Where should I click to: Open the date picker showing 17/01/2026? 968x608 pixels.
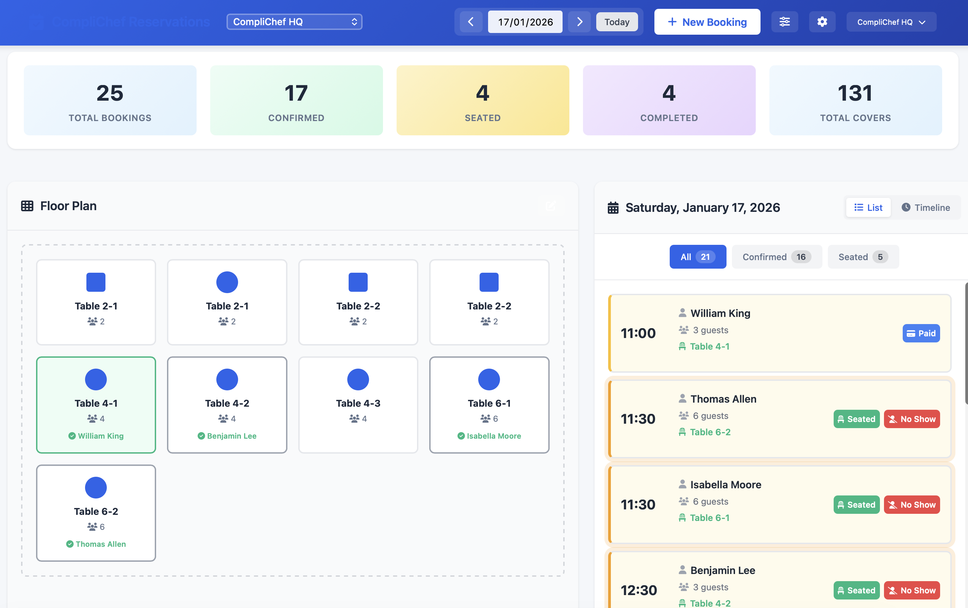[x=525, y=22]
